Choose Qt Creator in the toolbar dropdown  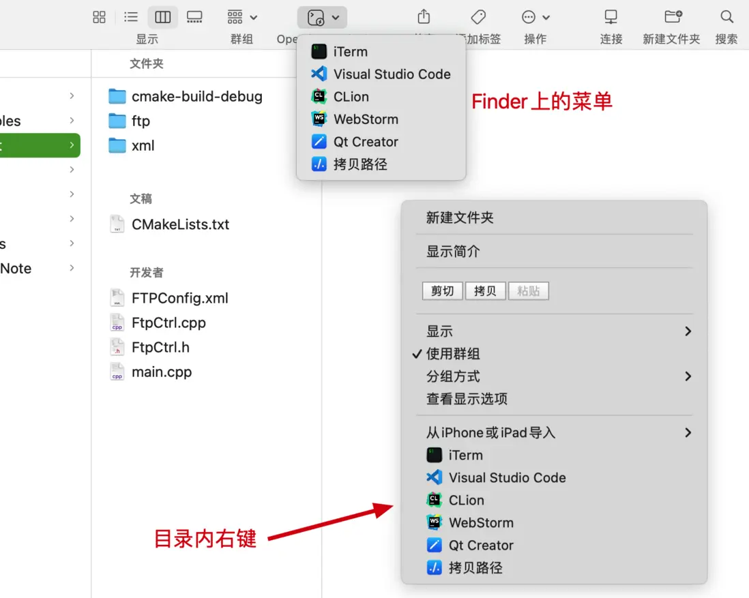click(x=381, y=142)
